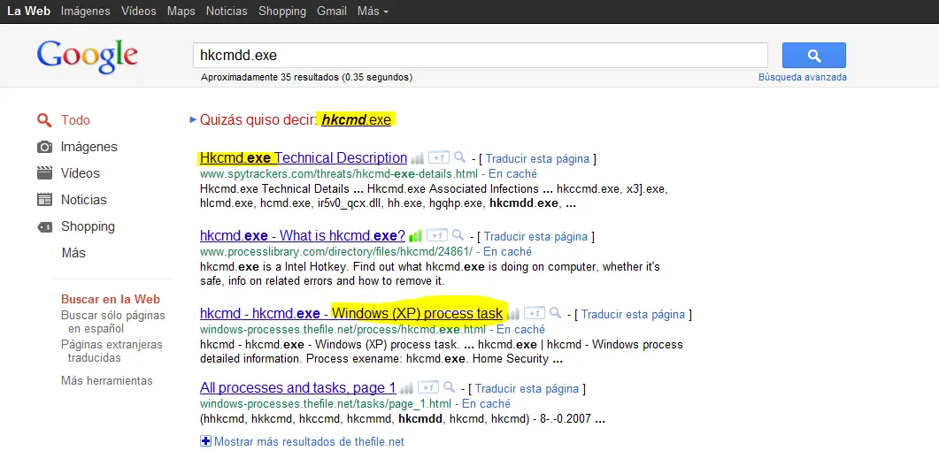Select Páginas extranjeras traducidas
This screenshot has width=939, height=451.
coord(112,351)
